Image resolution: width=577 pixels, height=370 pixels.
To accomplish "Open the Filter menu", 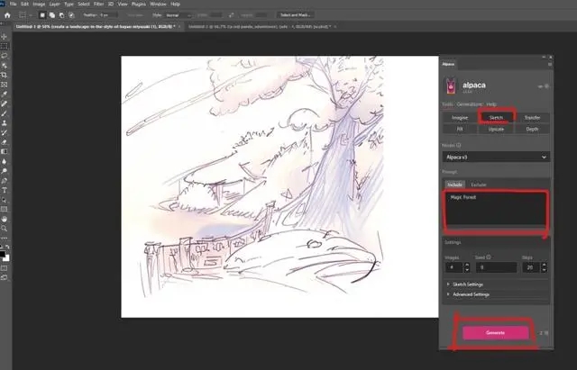I will 98,4.
